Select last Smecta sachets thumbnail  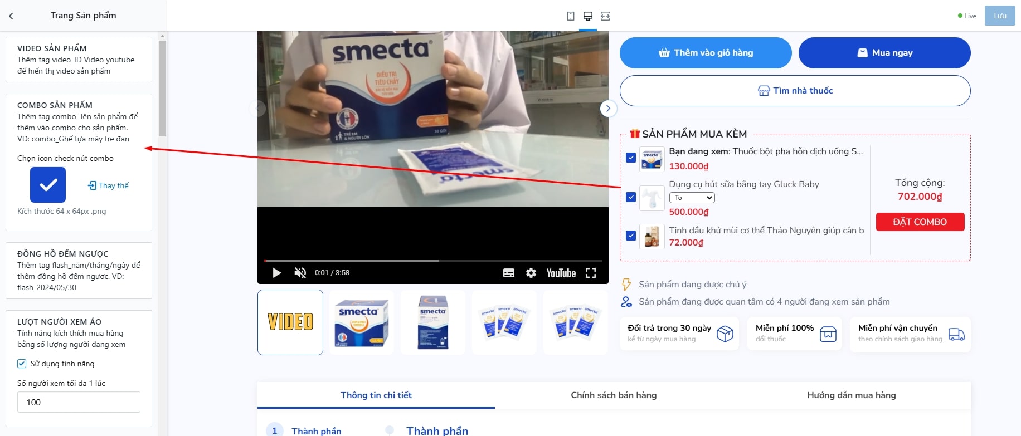click(576, 322)
